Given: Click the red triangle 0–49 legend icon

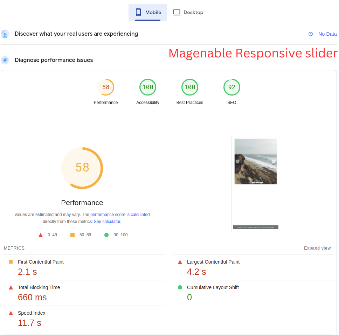Looking at the screenshot, I should coord(40,235).
